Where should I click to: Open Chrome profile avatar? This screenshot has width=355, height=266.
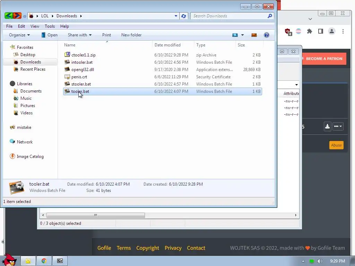point(332,31)
